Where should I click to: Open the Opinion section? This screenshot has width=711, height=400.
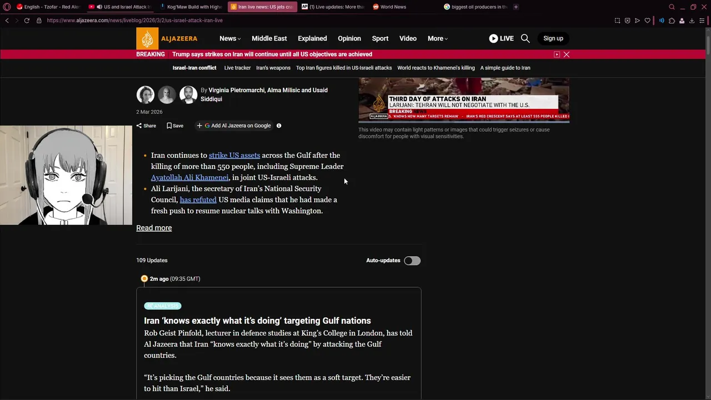click(x=349, y=38)
